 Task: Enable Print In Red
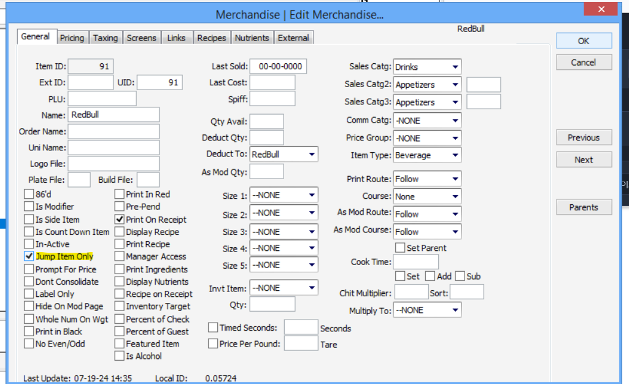pos(119,194)
